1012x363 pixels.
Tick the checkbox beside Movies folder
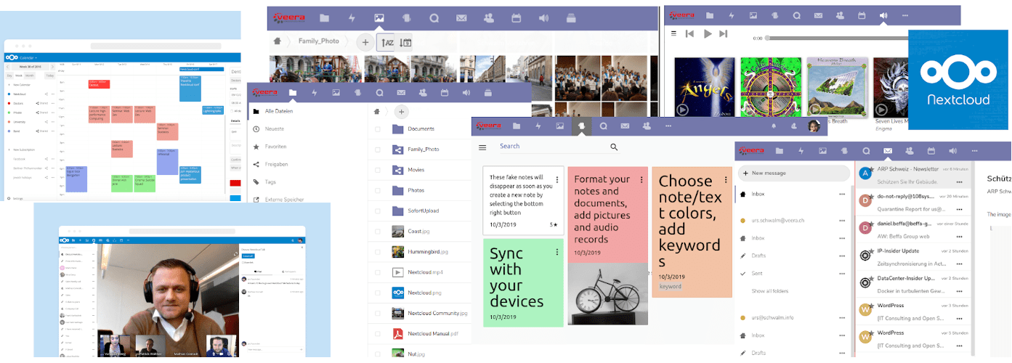(x=377, y=170)
